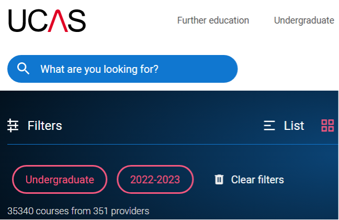The width and height of the screenshot is (339, 220).
Task: Toggle to List view via its label
Action: click(x=293, y=126)
